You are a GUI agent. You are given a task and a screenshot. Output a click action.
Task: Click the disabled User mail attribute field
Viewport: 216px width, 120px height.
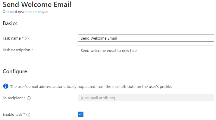(x=146, y=98)
